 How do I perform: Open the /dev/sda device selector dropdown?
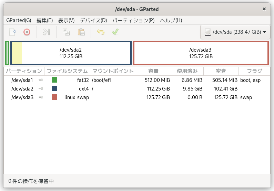[235, 32]
